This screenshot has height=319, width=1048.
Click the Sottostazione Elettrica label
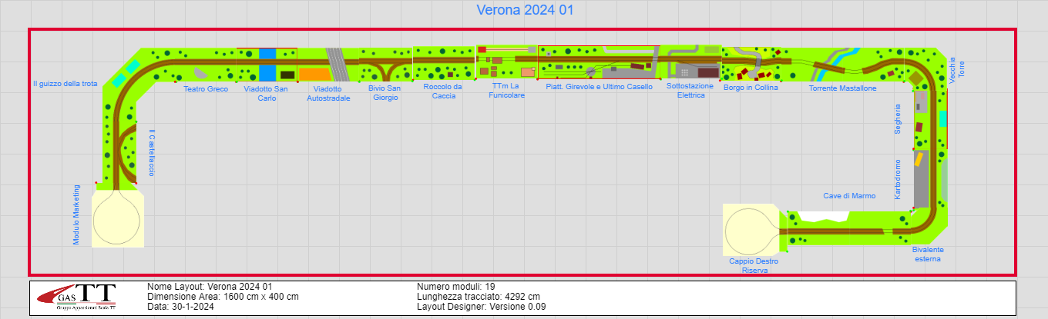tap(691, 91)
